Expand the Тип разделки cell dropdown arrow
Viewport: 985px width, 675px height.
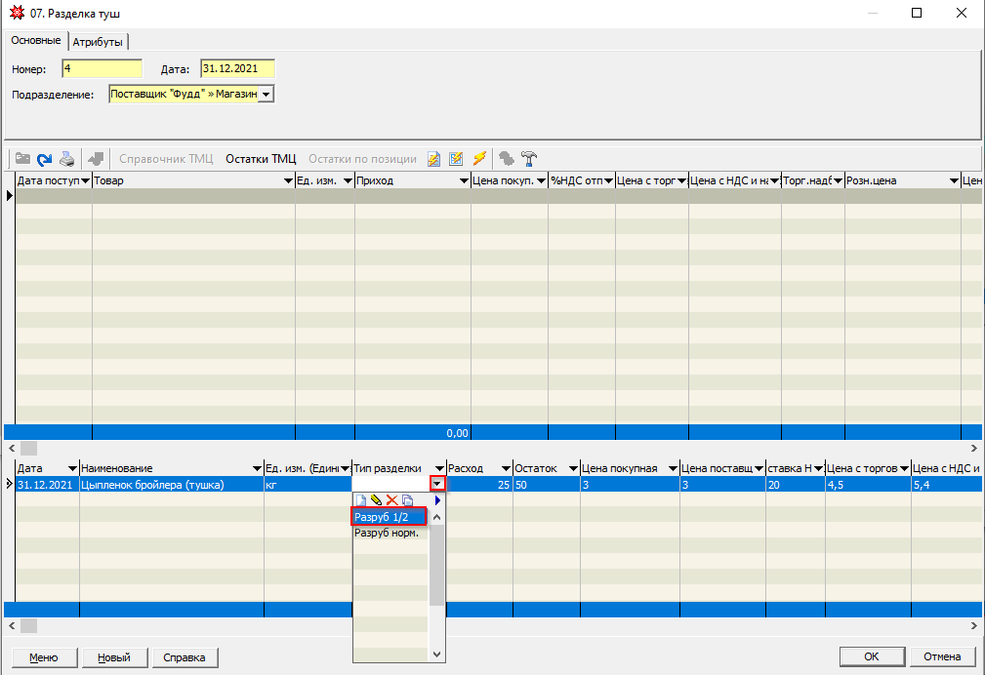(x=438, y=484)
